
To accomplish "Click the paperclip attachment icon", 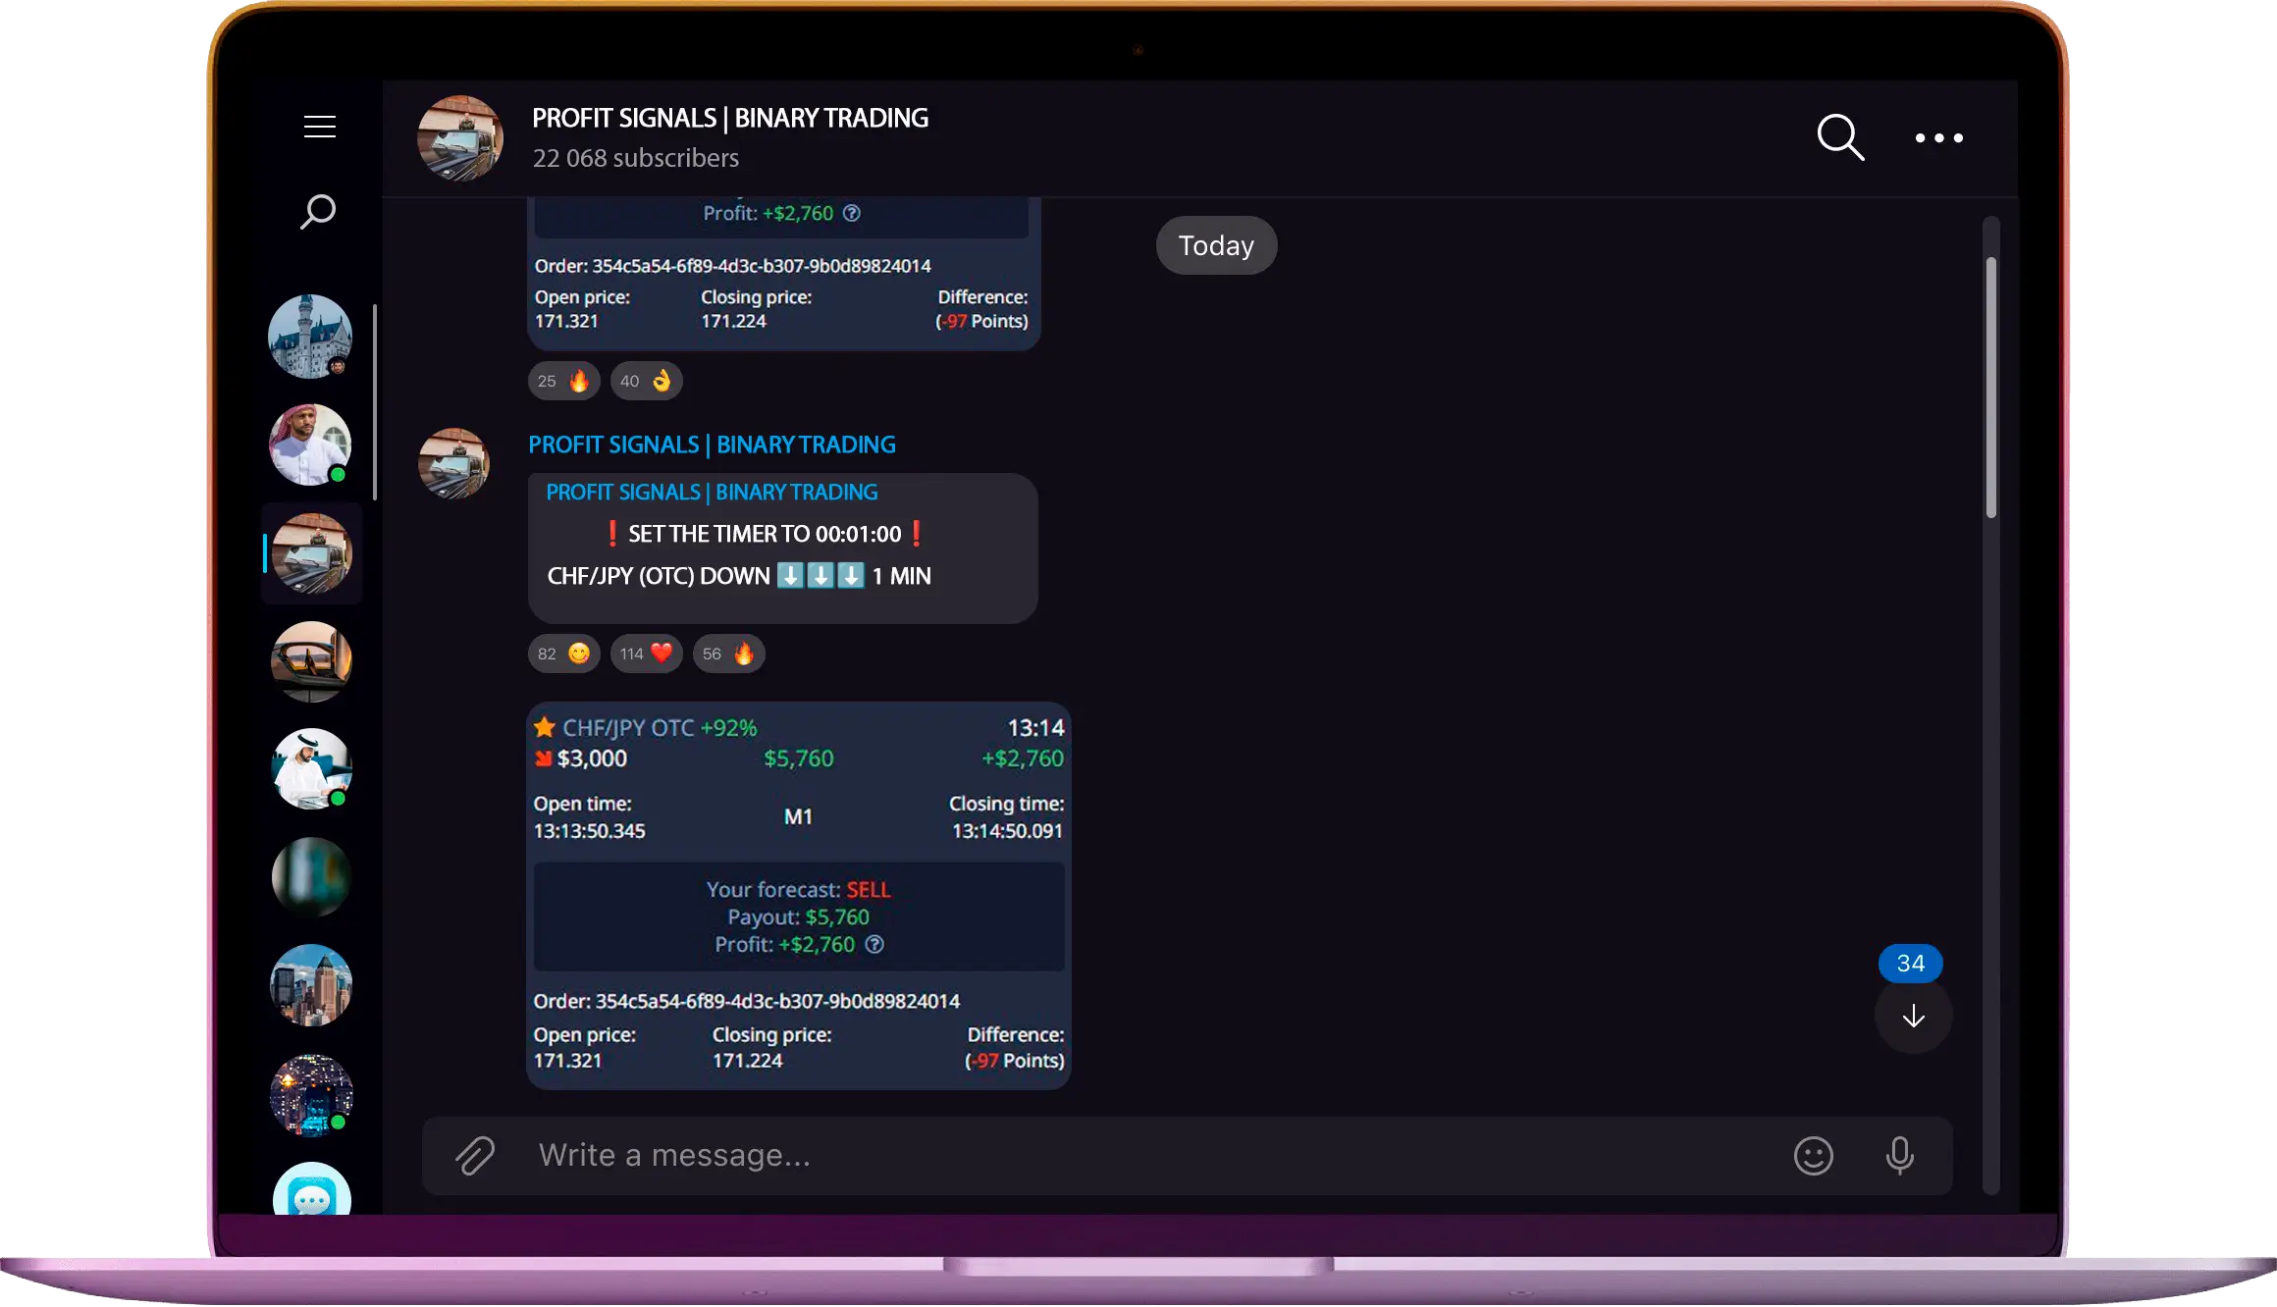I will click(475, 1155).
